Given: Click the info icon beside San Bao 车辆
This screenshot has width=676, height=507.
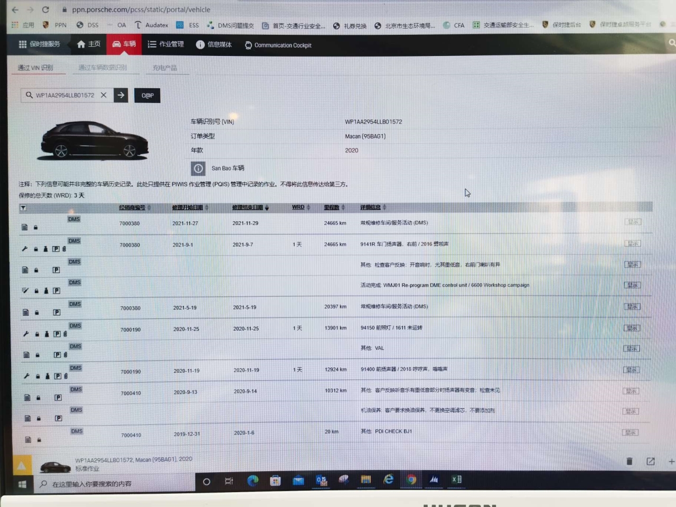Looking at the screenshot, I should point(198,168).
